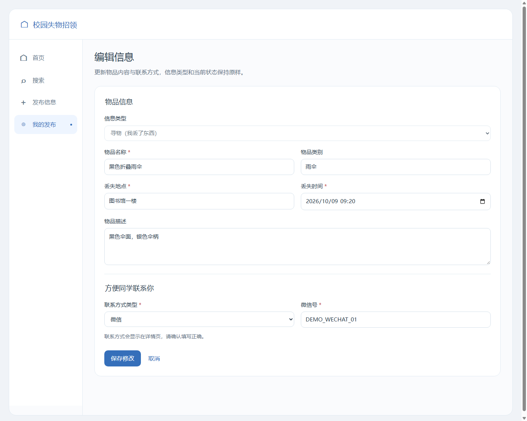Click the 校园失物招领 logo icon
The image size is (527, 421).
pos(25,25)
